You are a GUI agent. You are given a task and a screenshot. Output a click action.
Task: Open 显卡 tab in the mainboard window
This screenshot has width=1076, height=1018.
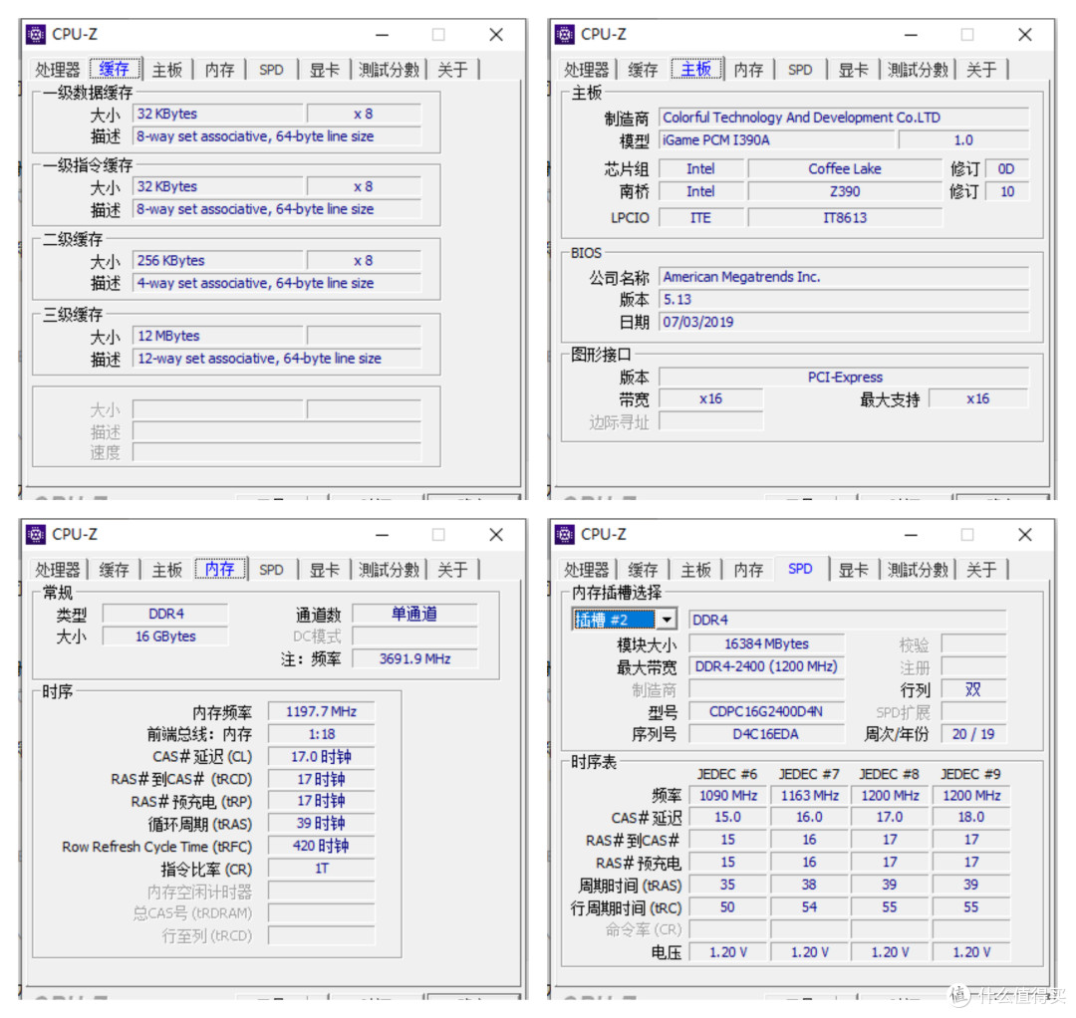click(x=854, y=70)
